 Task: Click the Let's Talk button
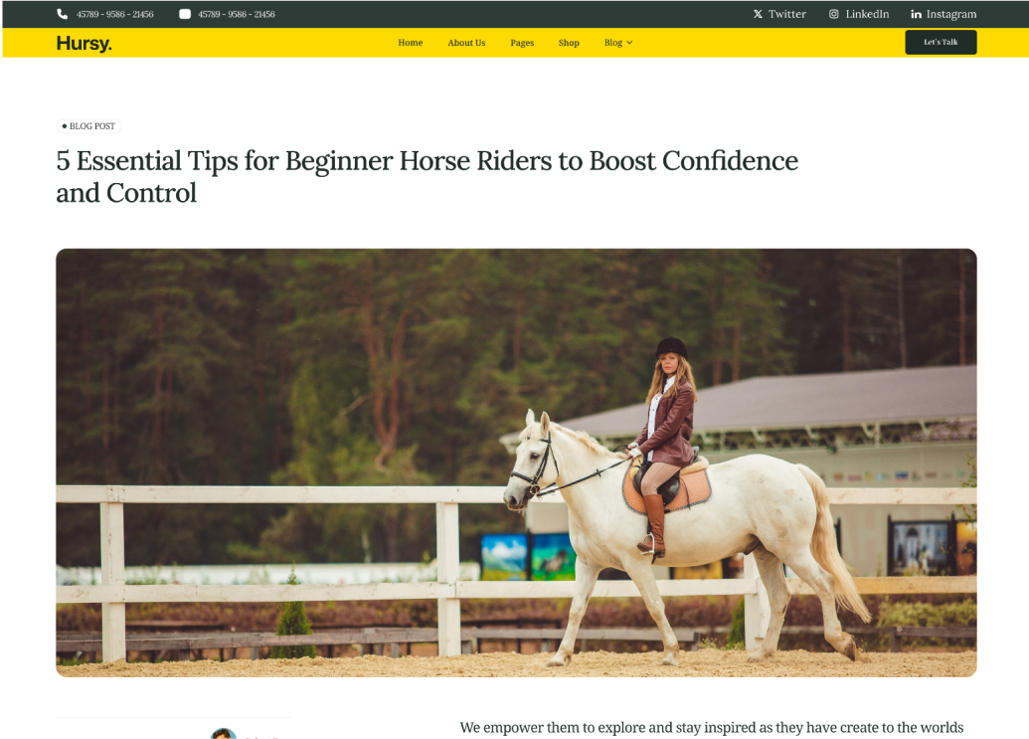(x=941, y=42)
